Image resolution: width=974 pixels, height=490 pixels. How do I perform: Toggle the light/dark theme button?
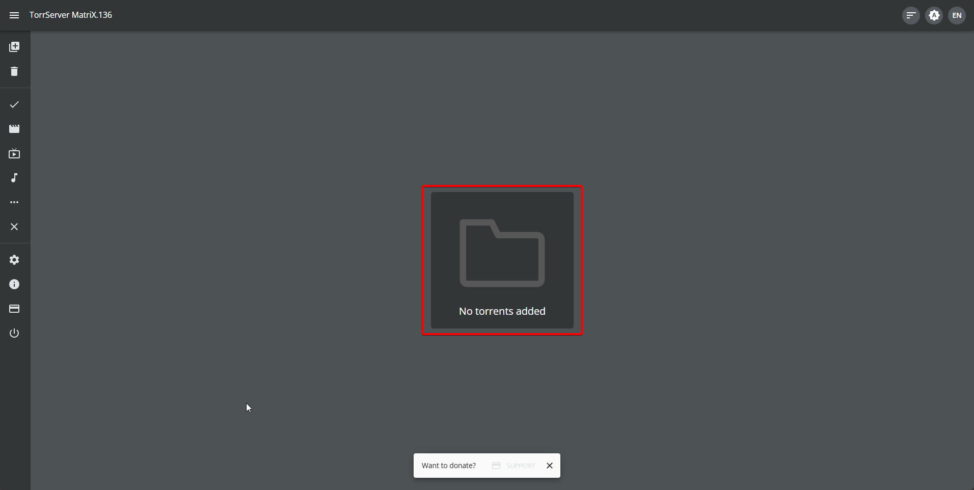934,15
